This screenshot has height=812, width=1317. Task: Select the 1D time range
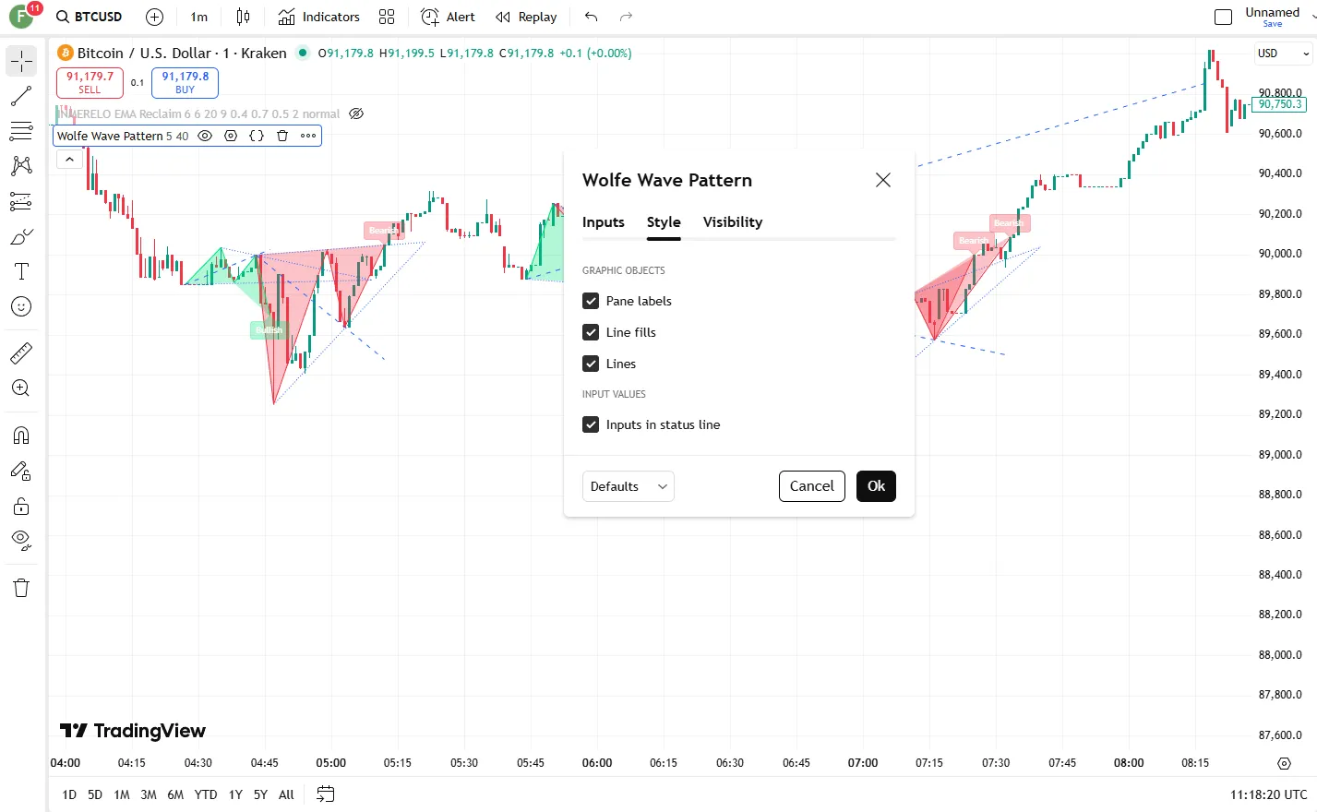[x=69, y=794]
